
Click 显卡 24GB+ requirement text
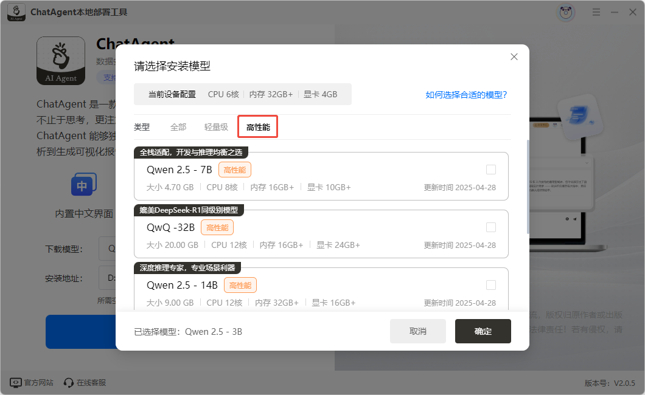pyautogui.click(x=338, y=245)
